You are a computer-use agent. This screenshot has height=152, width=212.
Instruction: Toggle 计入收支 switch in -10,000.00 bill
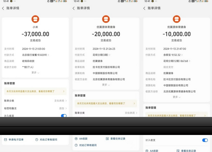coord(205,140)
